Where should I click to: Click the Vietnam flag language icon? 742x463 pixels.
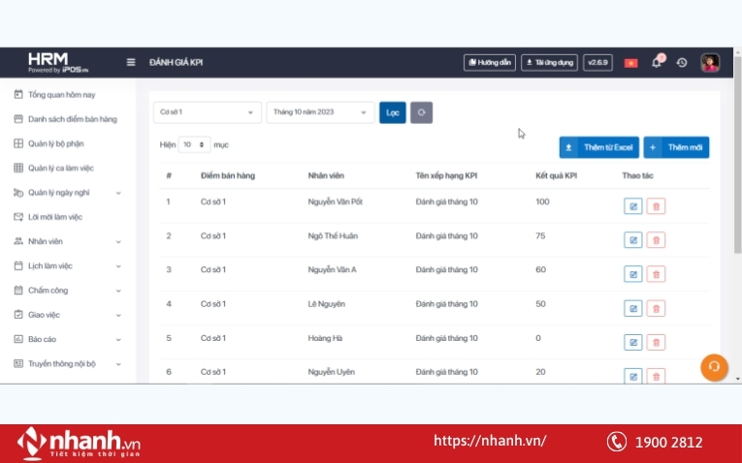(630, 62)
